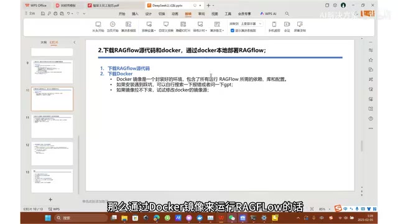398x224 pixels.
Task: Click the Sogou input method S icon
Action: click(338, 208)
